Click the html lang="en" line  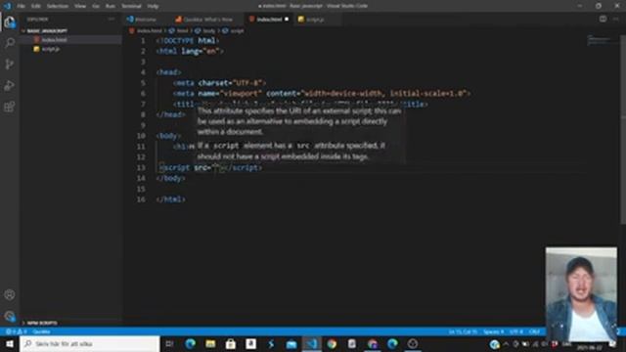point(190,51)
